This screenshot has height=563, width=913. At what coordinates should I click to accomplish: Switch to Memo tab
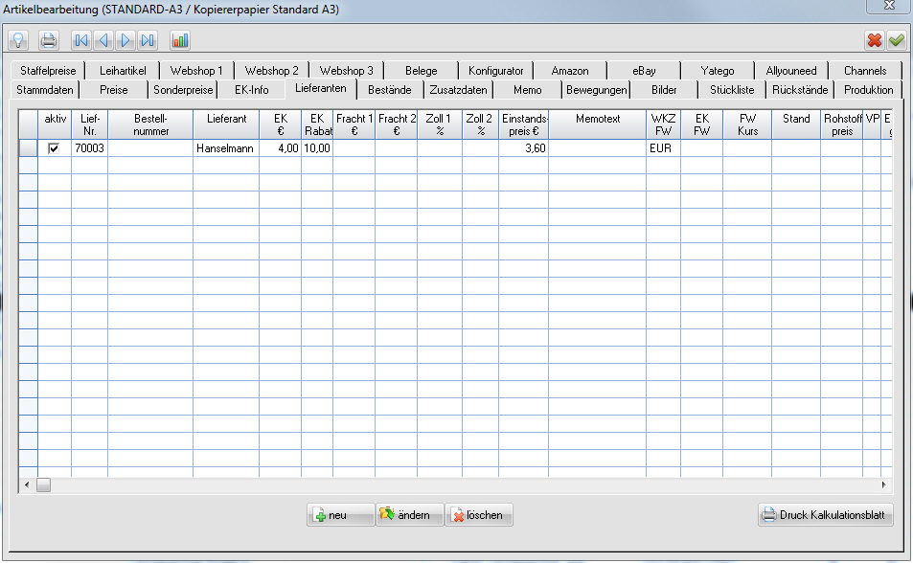(528, 90)
